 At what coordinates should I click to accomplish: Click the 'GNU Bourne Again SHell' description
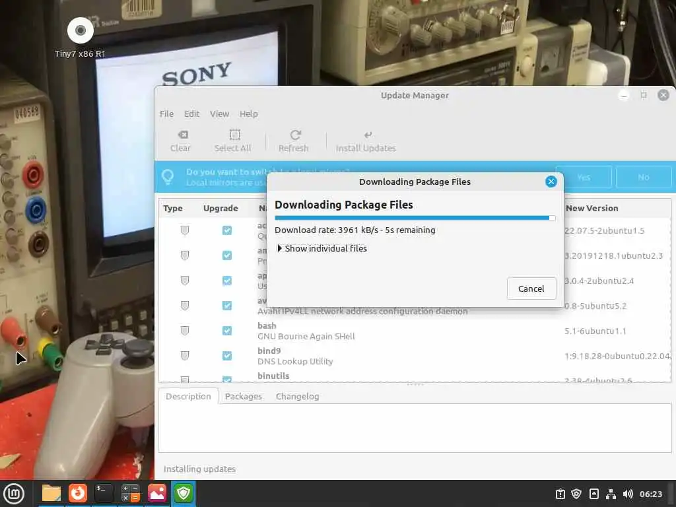[x=306, y=336]
